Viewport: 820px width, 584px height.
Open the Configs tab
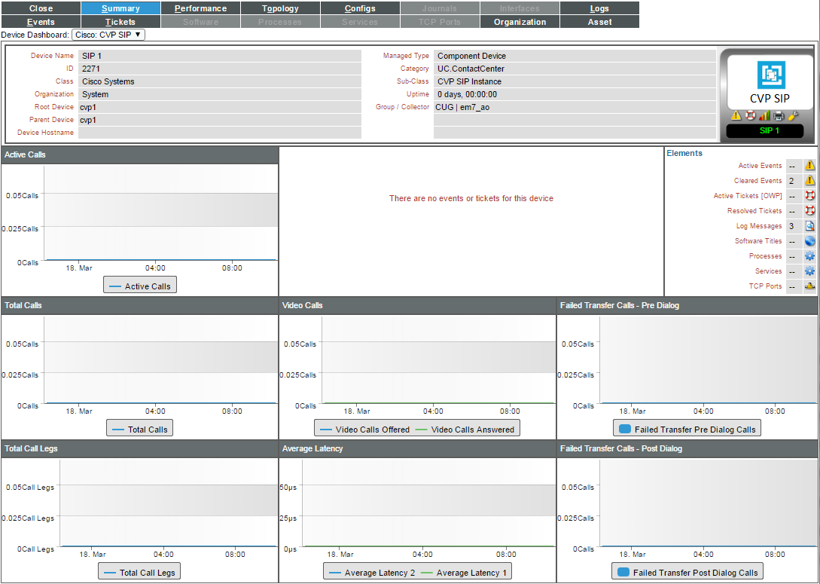(361, 8)
